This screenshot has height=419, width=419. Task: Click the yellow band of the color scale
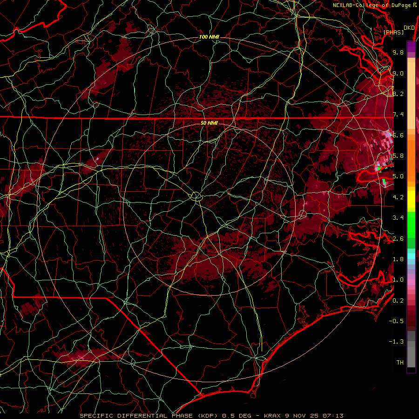point(411,199)
